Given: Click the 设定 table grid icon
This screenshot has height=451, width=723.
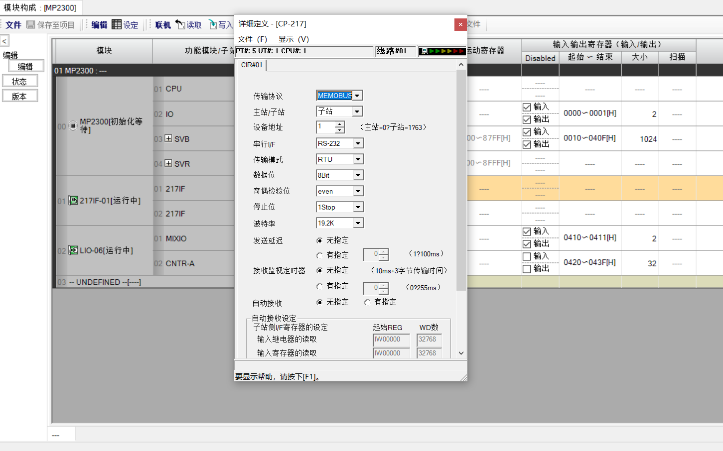Looking at the screenshot, I should point(117,24).
